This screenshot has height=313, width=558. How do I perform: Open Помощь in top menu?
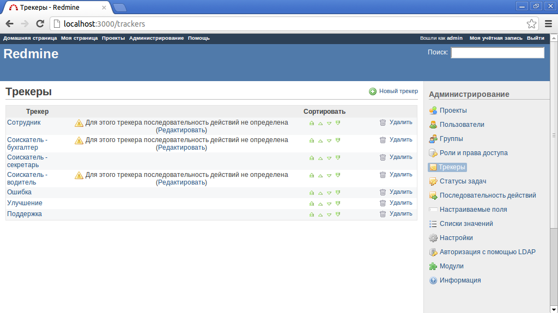coord(198,38)
